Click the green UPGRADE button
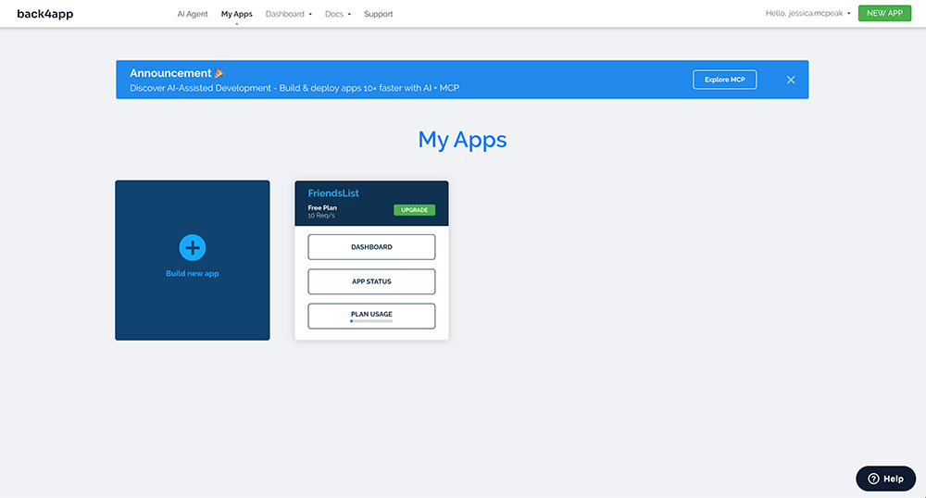Image resolution: width=926 pixels, height=498 pixels. (415, 210)
